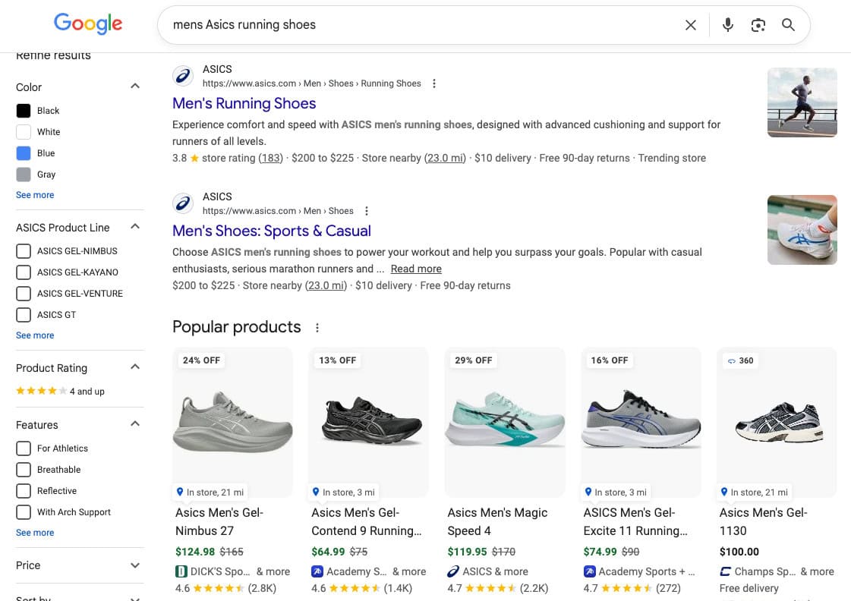Click the Google logo
Image resolution: width=851 pixels, height=601 pixels.
click(88, 24)
